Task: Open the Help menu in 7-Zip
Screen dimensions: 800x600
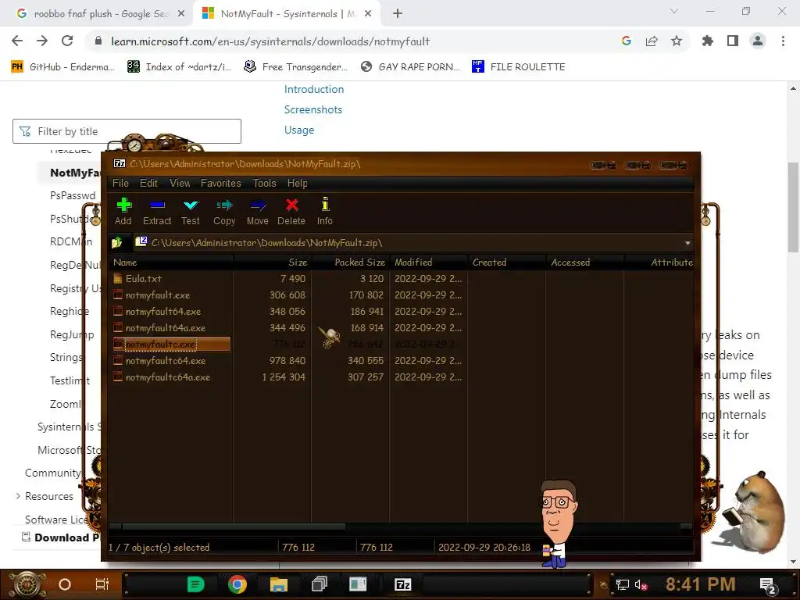Action: click(x=297, y=183)
